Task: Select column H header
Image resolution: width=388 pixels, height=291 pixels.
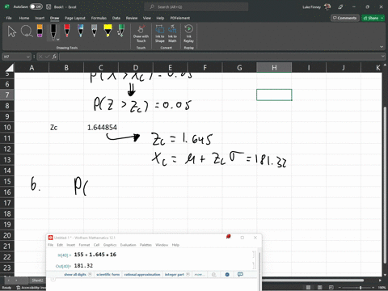Action: click(274, 67)
